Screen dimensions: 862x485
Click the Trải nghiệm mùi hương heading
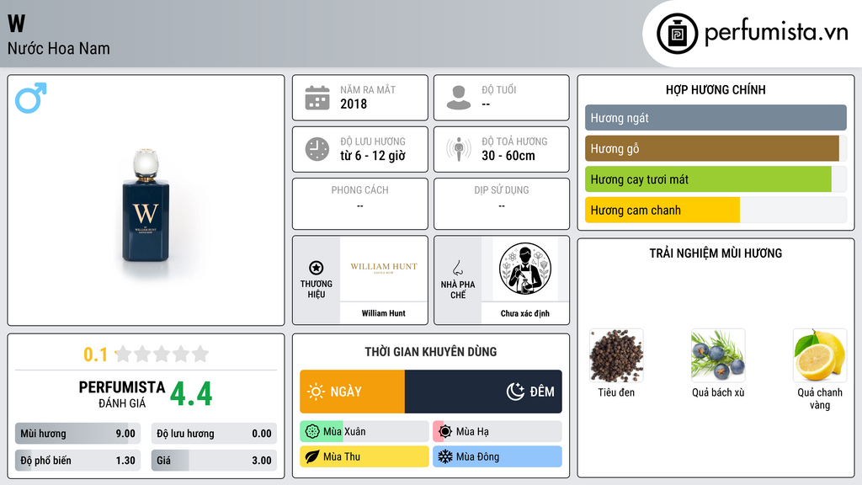(716, 253)
